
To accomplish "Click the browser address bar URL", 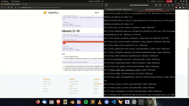I will [38, 8].
